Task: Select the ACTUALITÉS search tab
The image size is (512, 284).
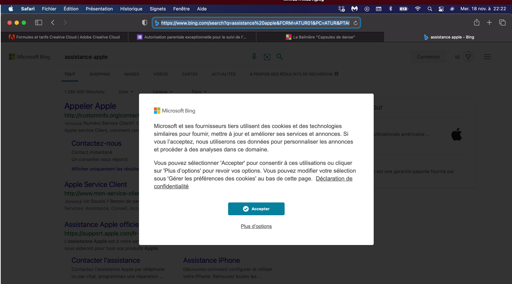Action: coord(224,74)
